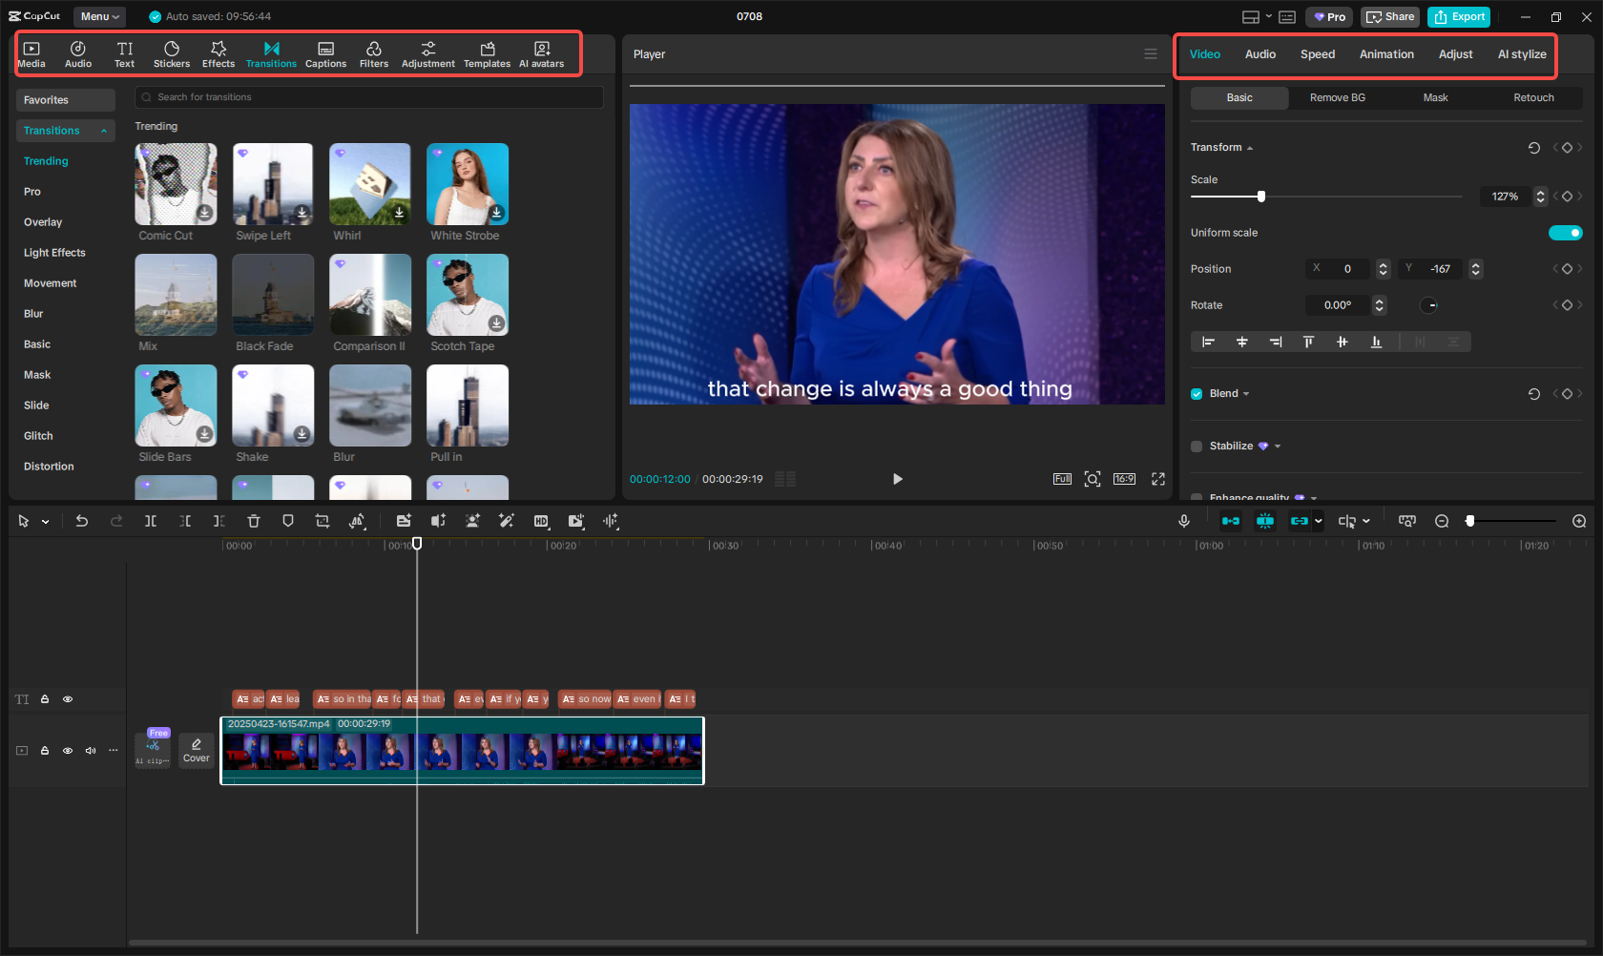The image size is (1603, 956).
Task: Select the Glitch transitions category
Action: pos(38,436)
